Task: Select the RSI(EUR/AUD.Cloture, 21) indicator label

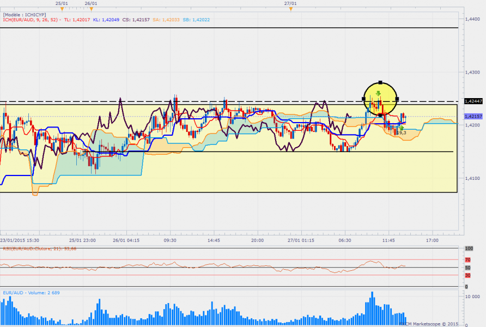Action: [39, 249]
